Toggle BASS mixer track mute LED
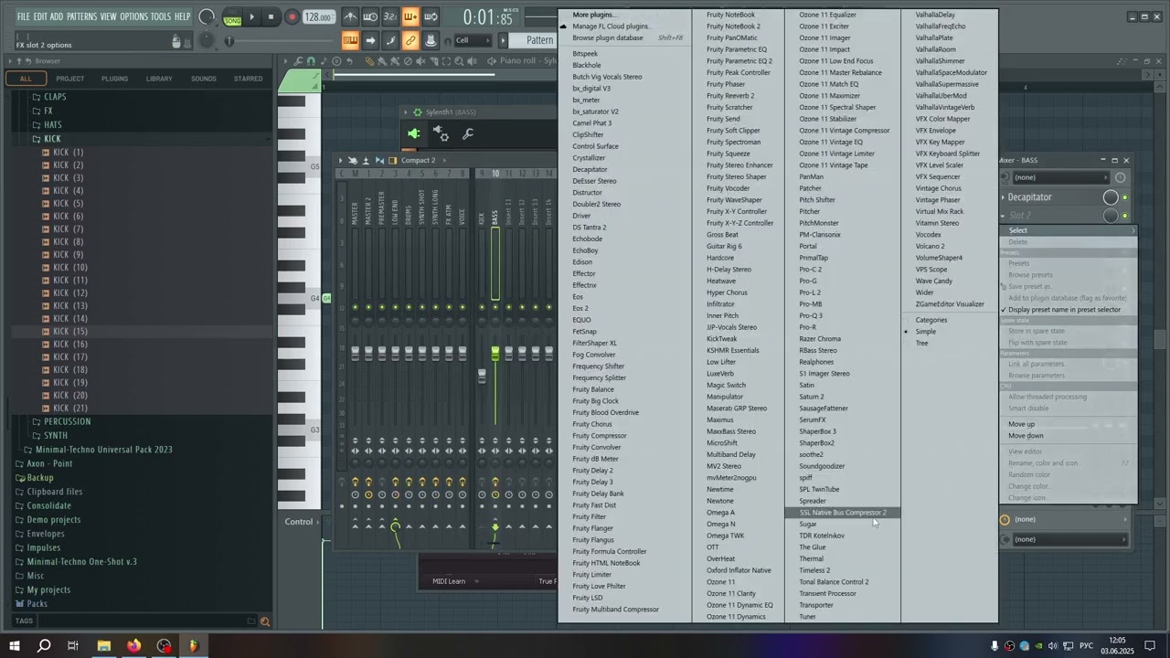This screenshot has width=1170, height=658. click(495, 307)
